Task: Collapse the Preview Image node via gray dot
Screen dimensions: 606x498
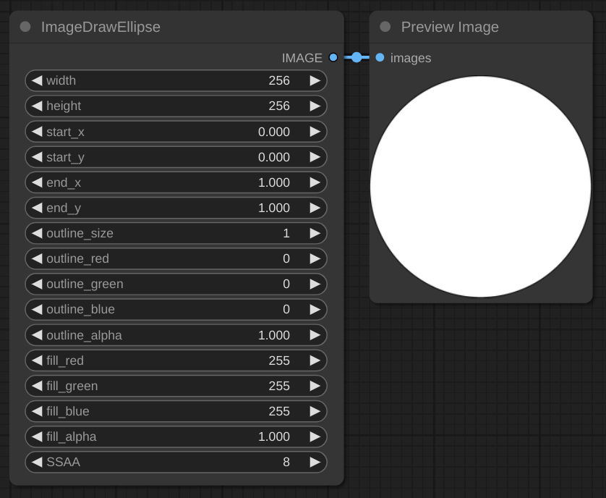Action: coord(385,27)
